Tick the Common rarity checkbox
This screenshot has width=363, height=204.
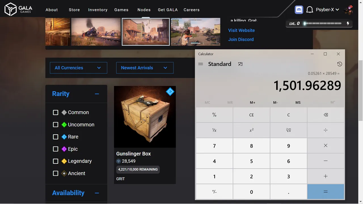click(56, 112)
